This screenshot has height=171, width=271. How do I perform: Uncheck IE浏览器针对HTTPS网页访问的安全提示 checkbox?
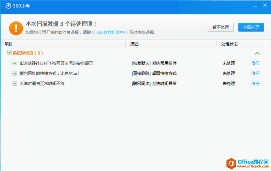click(x=15, y=63)
